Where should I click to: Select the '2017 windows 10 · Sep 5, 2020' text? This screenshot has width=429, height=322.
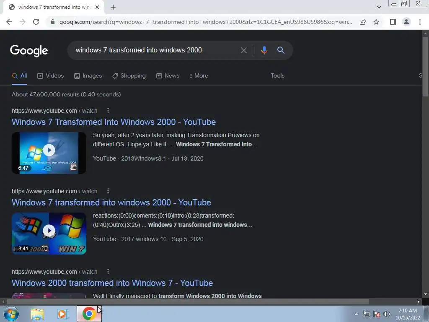[x=162, y=239]
